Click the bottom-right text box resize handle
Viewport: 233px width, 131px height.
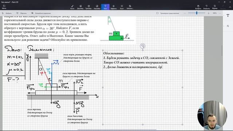pos(182,124)
